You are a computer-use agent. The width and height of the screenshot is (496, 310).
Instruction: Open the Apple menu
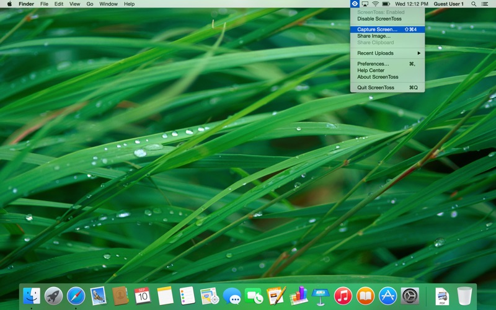tap(9, 4)
